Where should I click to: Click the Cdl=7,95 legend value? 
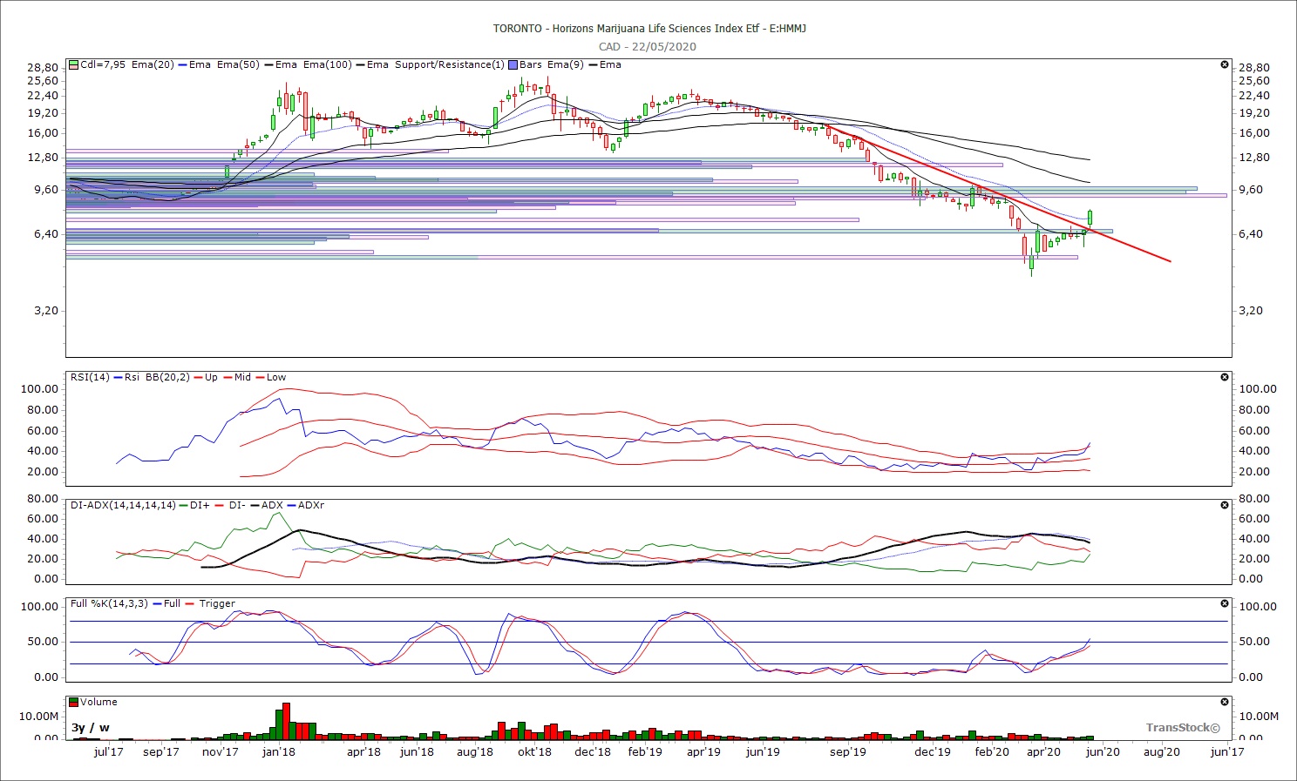103,64
